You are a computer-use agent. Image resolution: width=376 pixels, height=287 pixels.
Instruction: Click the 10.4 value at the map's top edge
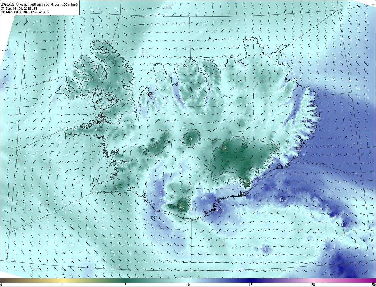coord(167,7)
